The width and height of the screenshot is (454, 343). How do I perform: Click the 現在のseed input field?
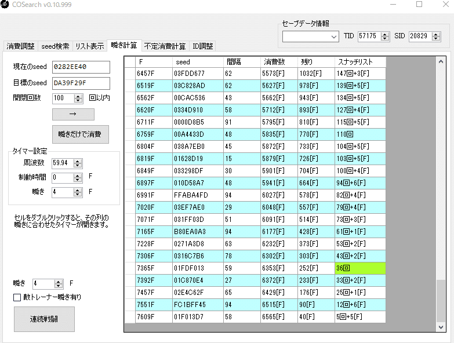click(81, 67)
